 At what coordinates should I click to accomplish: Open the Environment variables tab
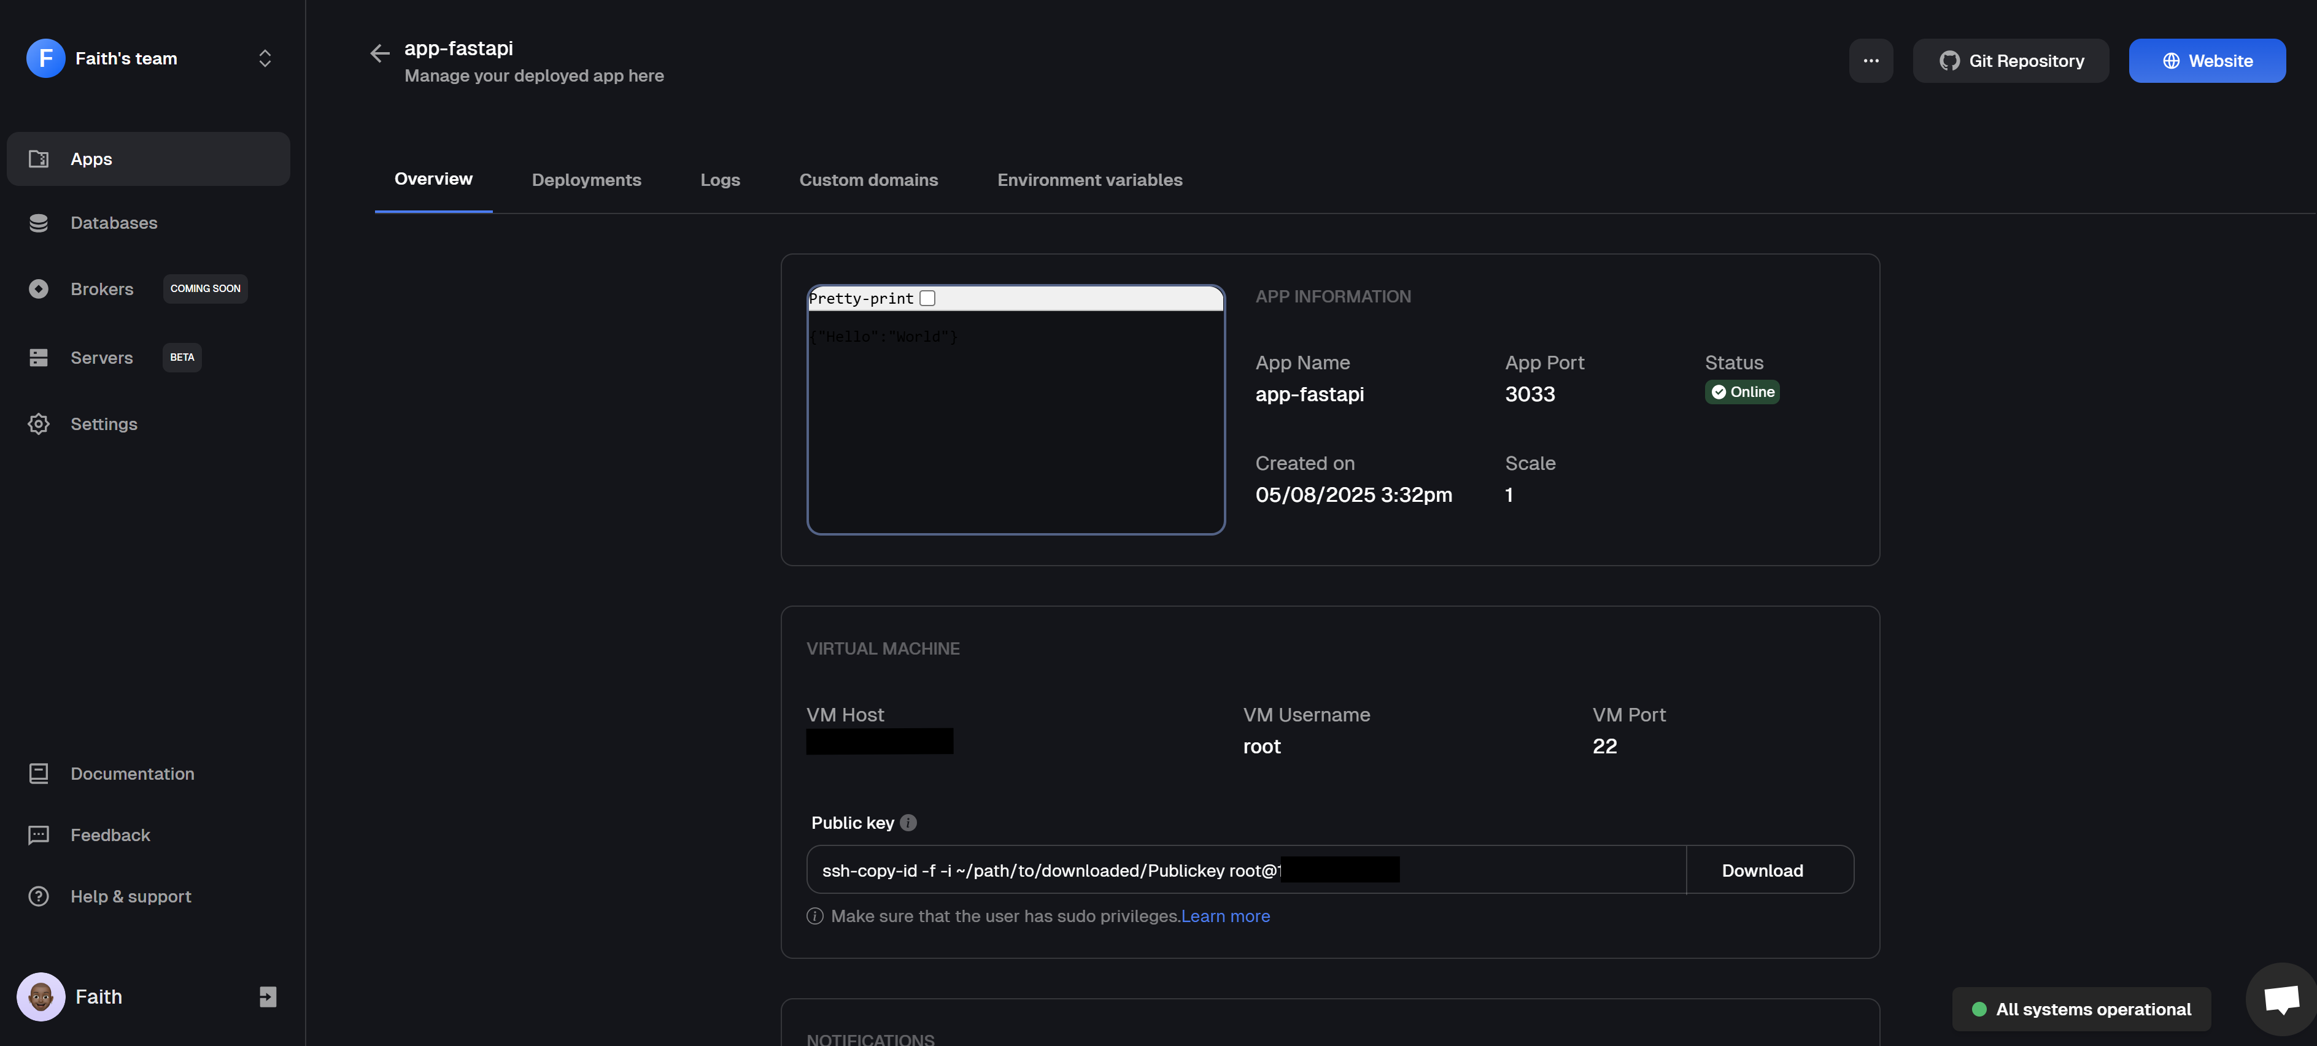[x=1089, y=180]
